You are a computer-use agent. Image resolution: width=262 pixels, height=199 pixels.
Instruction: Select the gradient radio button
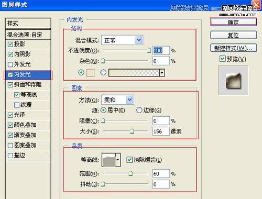pyautogui.click(x=103, y=72)
